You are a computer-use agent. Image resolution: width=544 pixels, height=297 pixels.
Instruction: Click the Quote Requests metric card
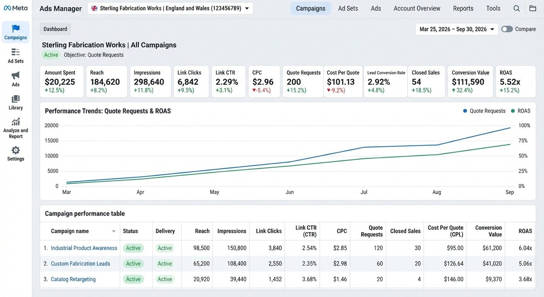(303, 82)
